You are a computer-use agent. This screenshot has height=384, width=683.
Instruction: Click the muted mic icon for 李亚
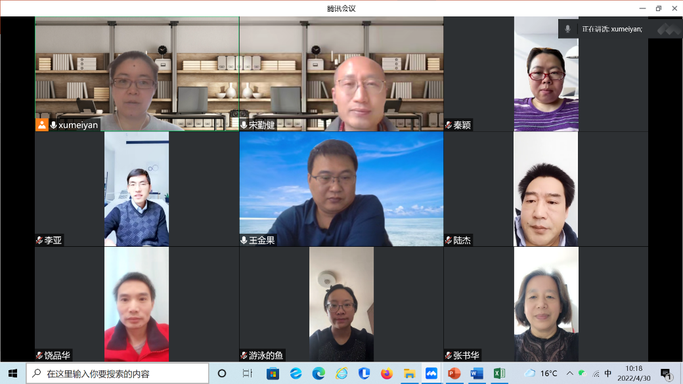(39, 240)
